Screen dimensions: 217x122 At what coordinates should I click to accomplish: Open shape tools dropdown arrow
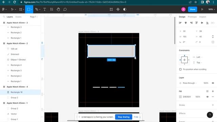(x=32, y=9)
